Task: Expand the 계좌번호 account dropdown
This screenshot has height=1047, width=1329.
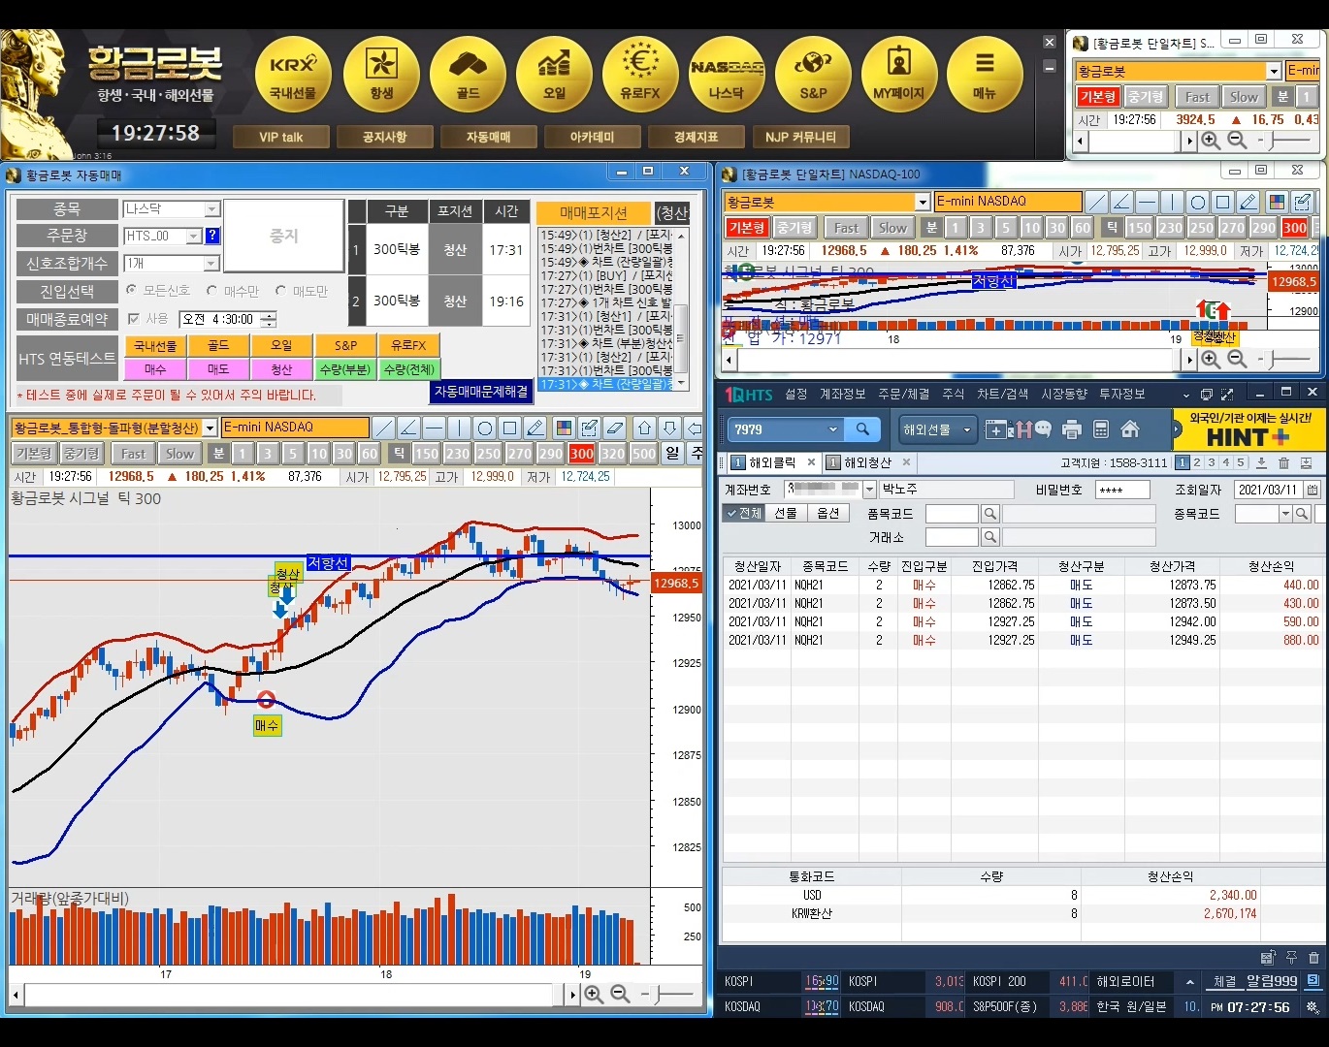Action: [869, 490]
